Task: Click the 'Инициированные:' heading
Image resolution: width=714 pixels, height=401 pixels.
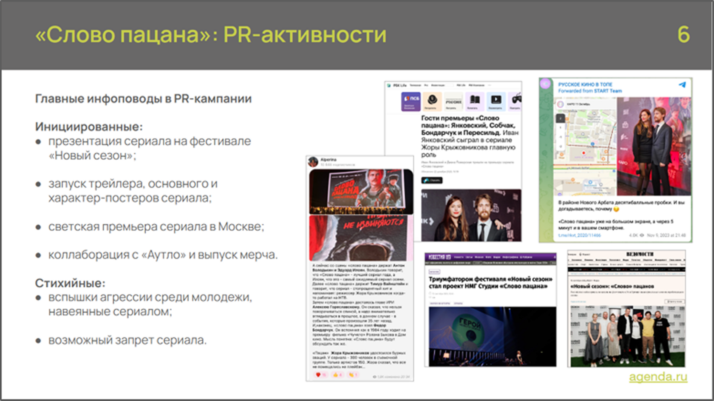Action: coord(89,127)
